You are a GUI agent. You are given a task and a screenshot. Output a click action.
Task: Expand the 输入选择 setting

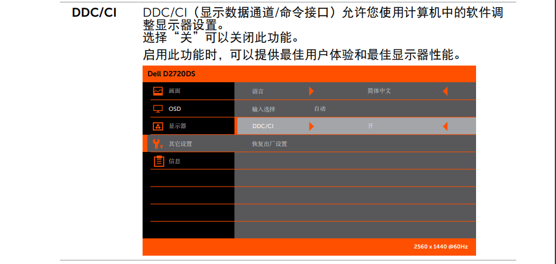click(x=263, y=109)
